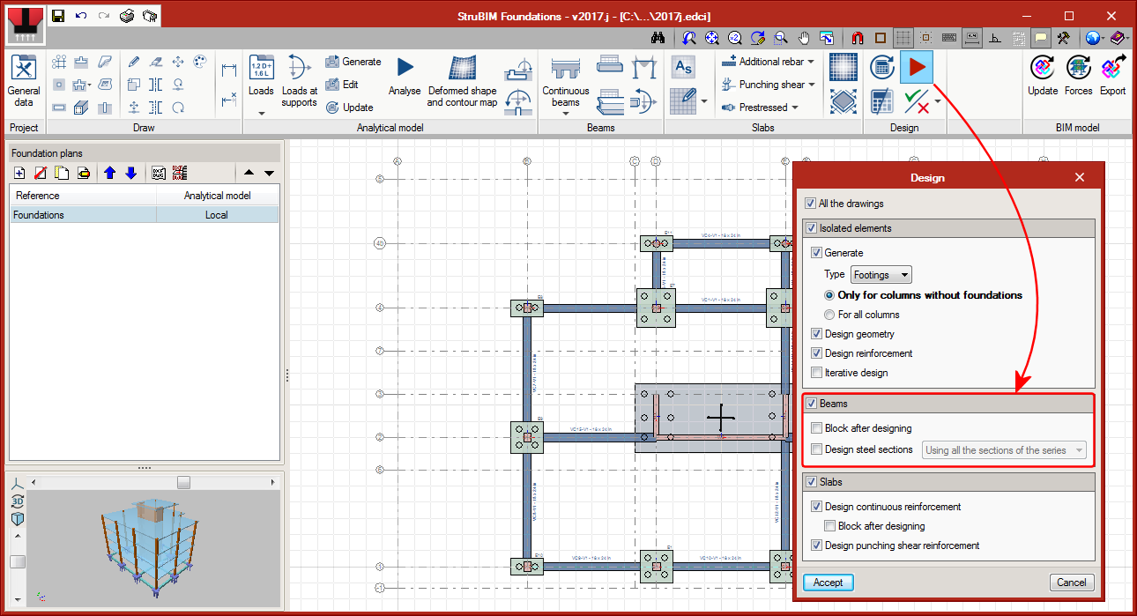Viewport: 1137px width, 616px height.
Task: Enable Iterative design checkbox
Action: coord(816,373)
